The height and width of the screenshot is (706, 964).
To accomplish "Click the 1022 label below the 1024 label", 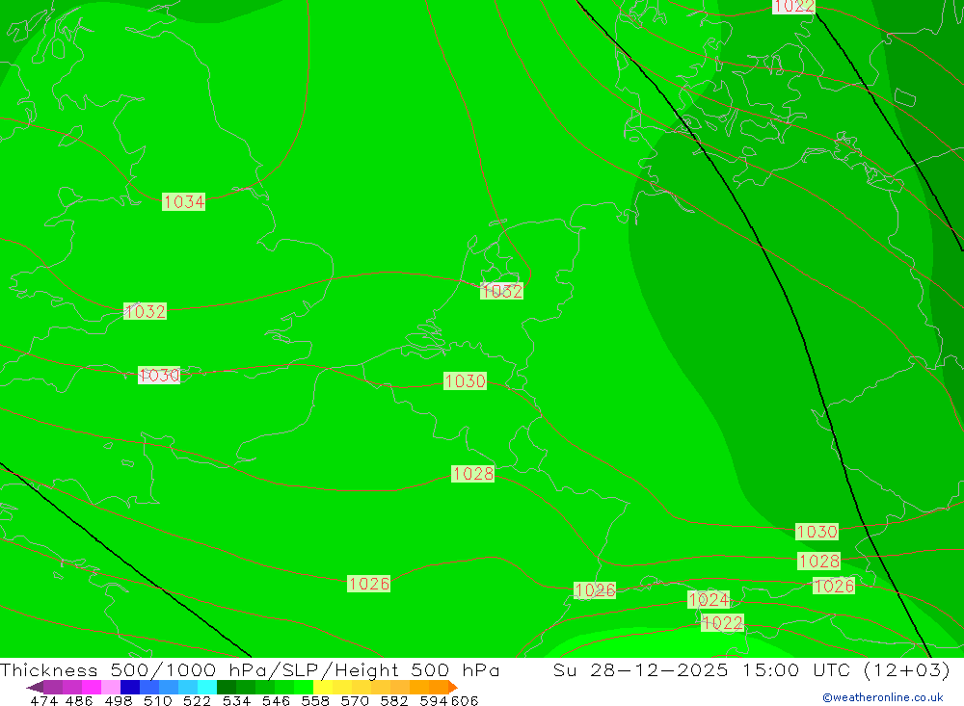I will pyautogui.click(x=722, y=623).
